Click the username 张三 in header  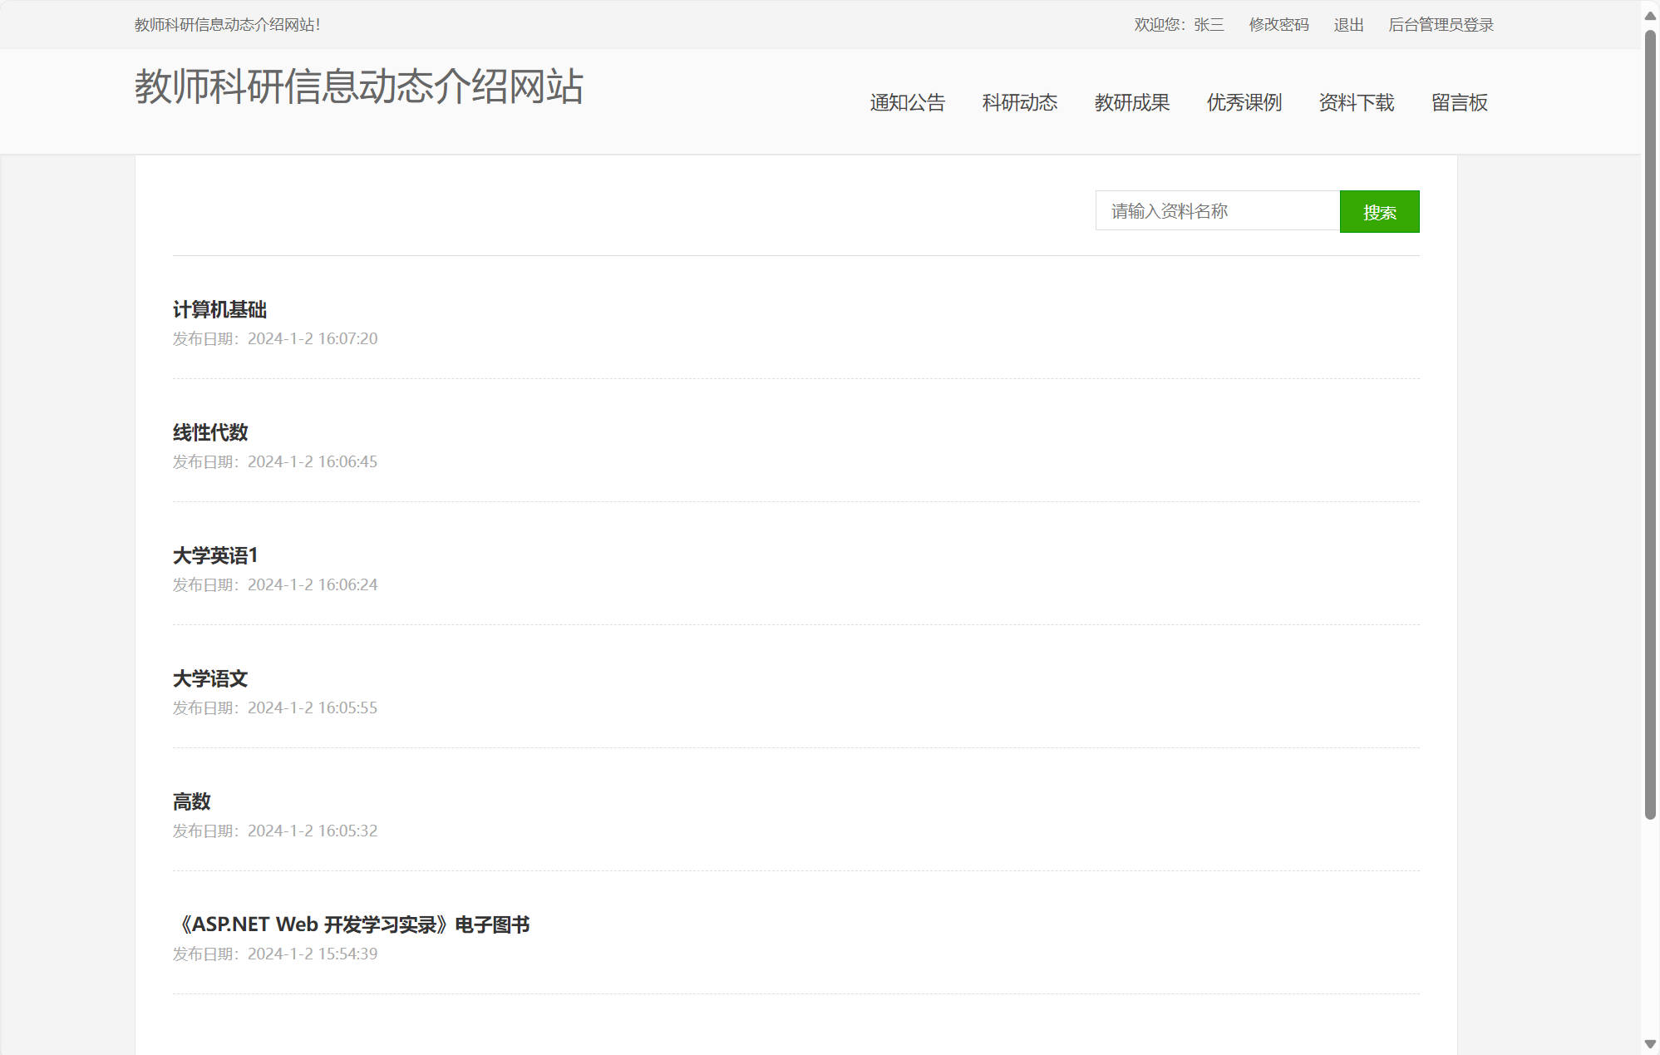click(x=1209, y=25)
